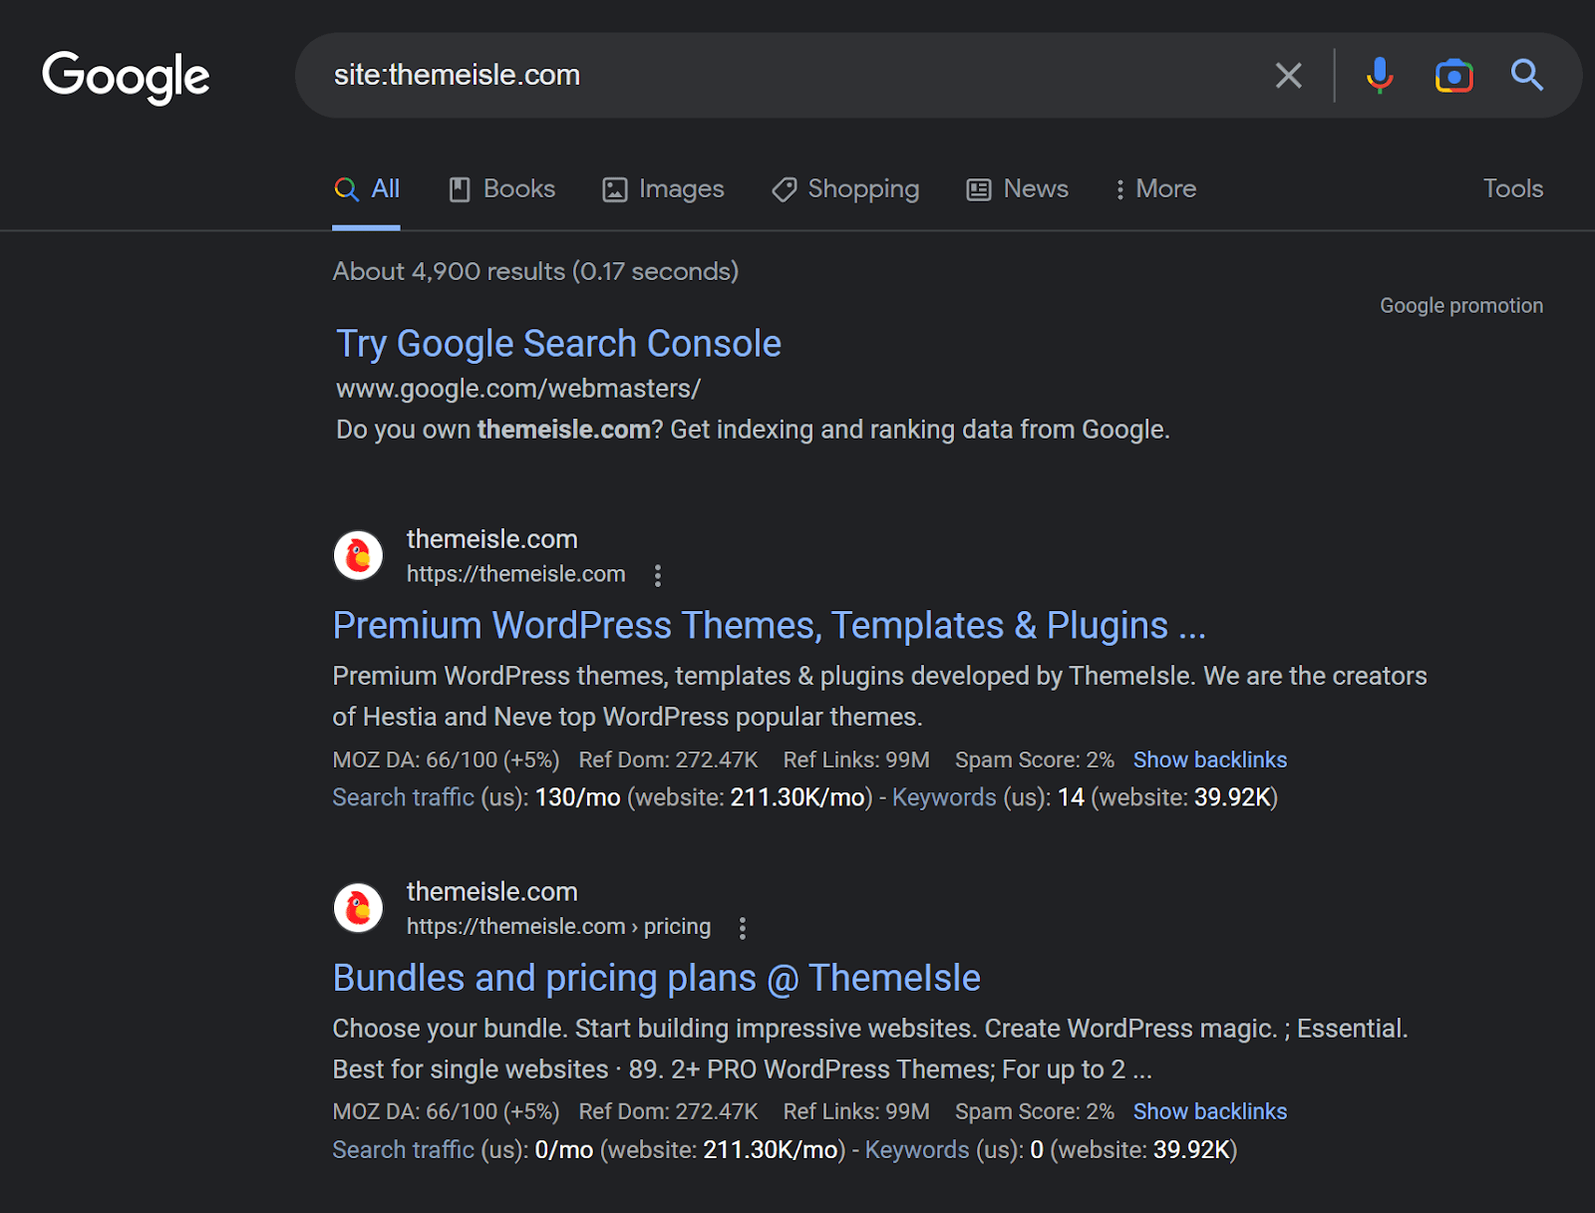This screenshot has height=1213, width=1595.
Task: Select the News search category icon
Action: (978, 188)
